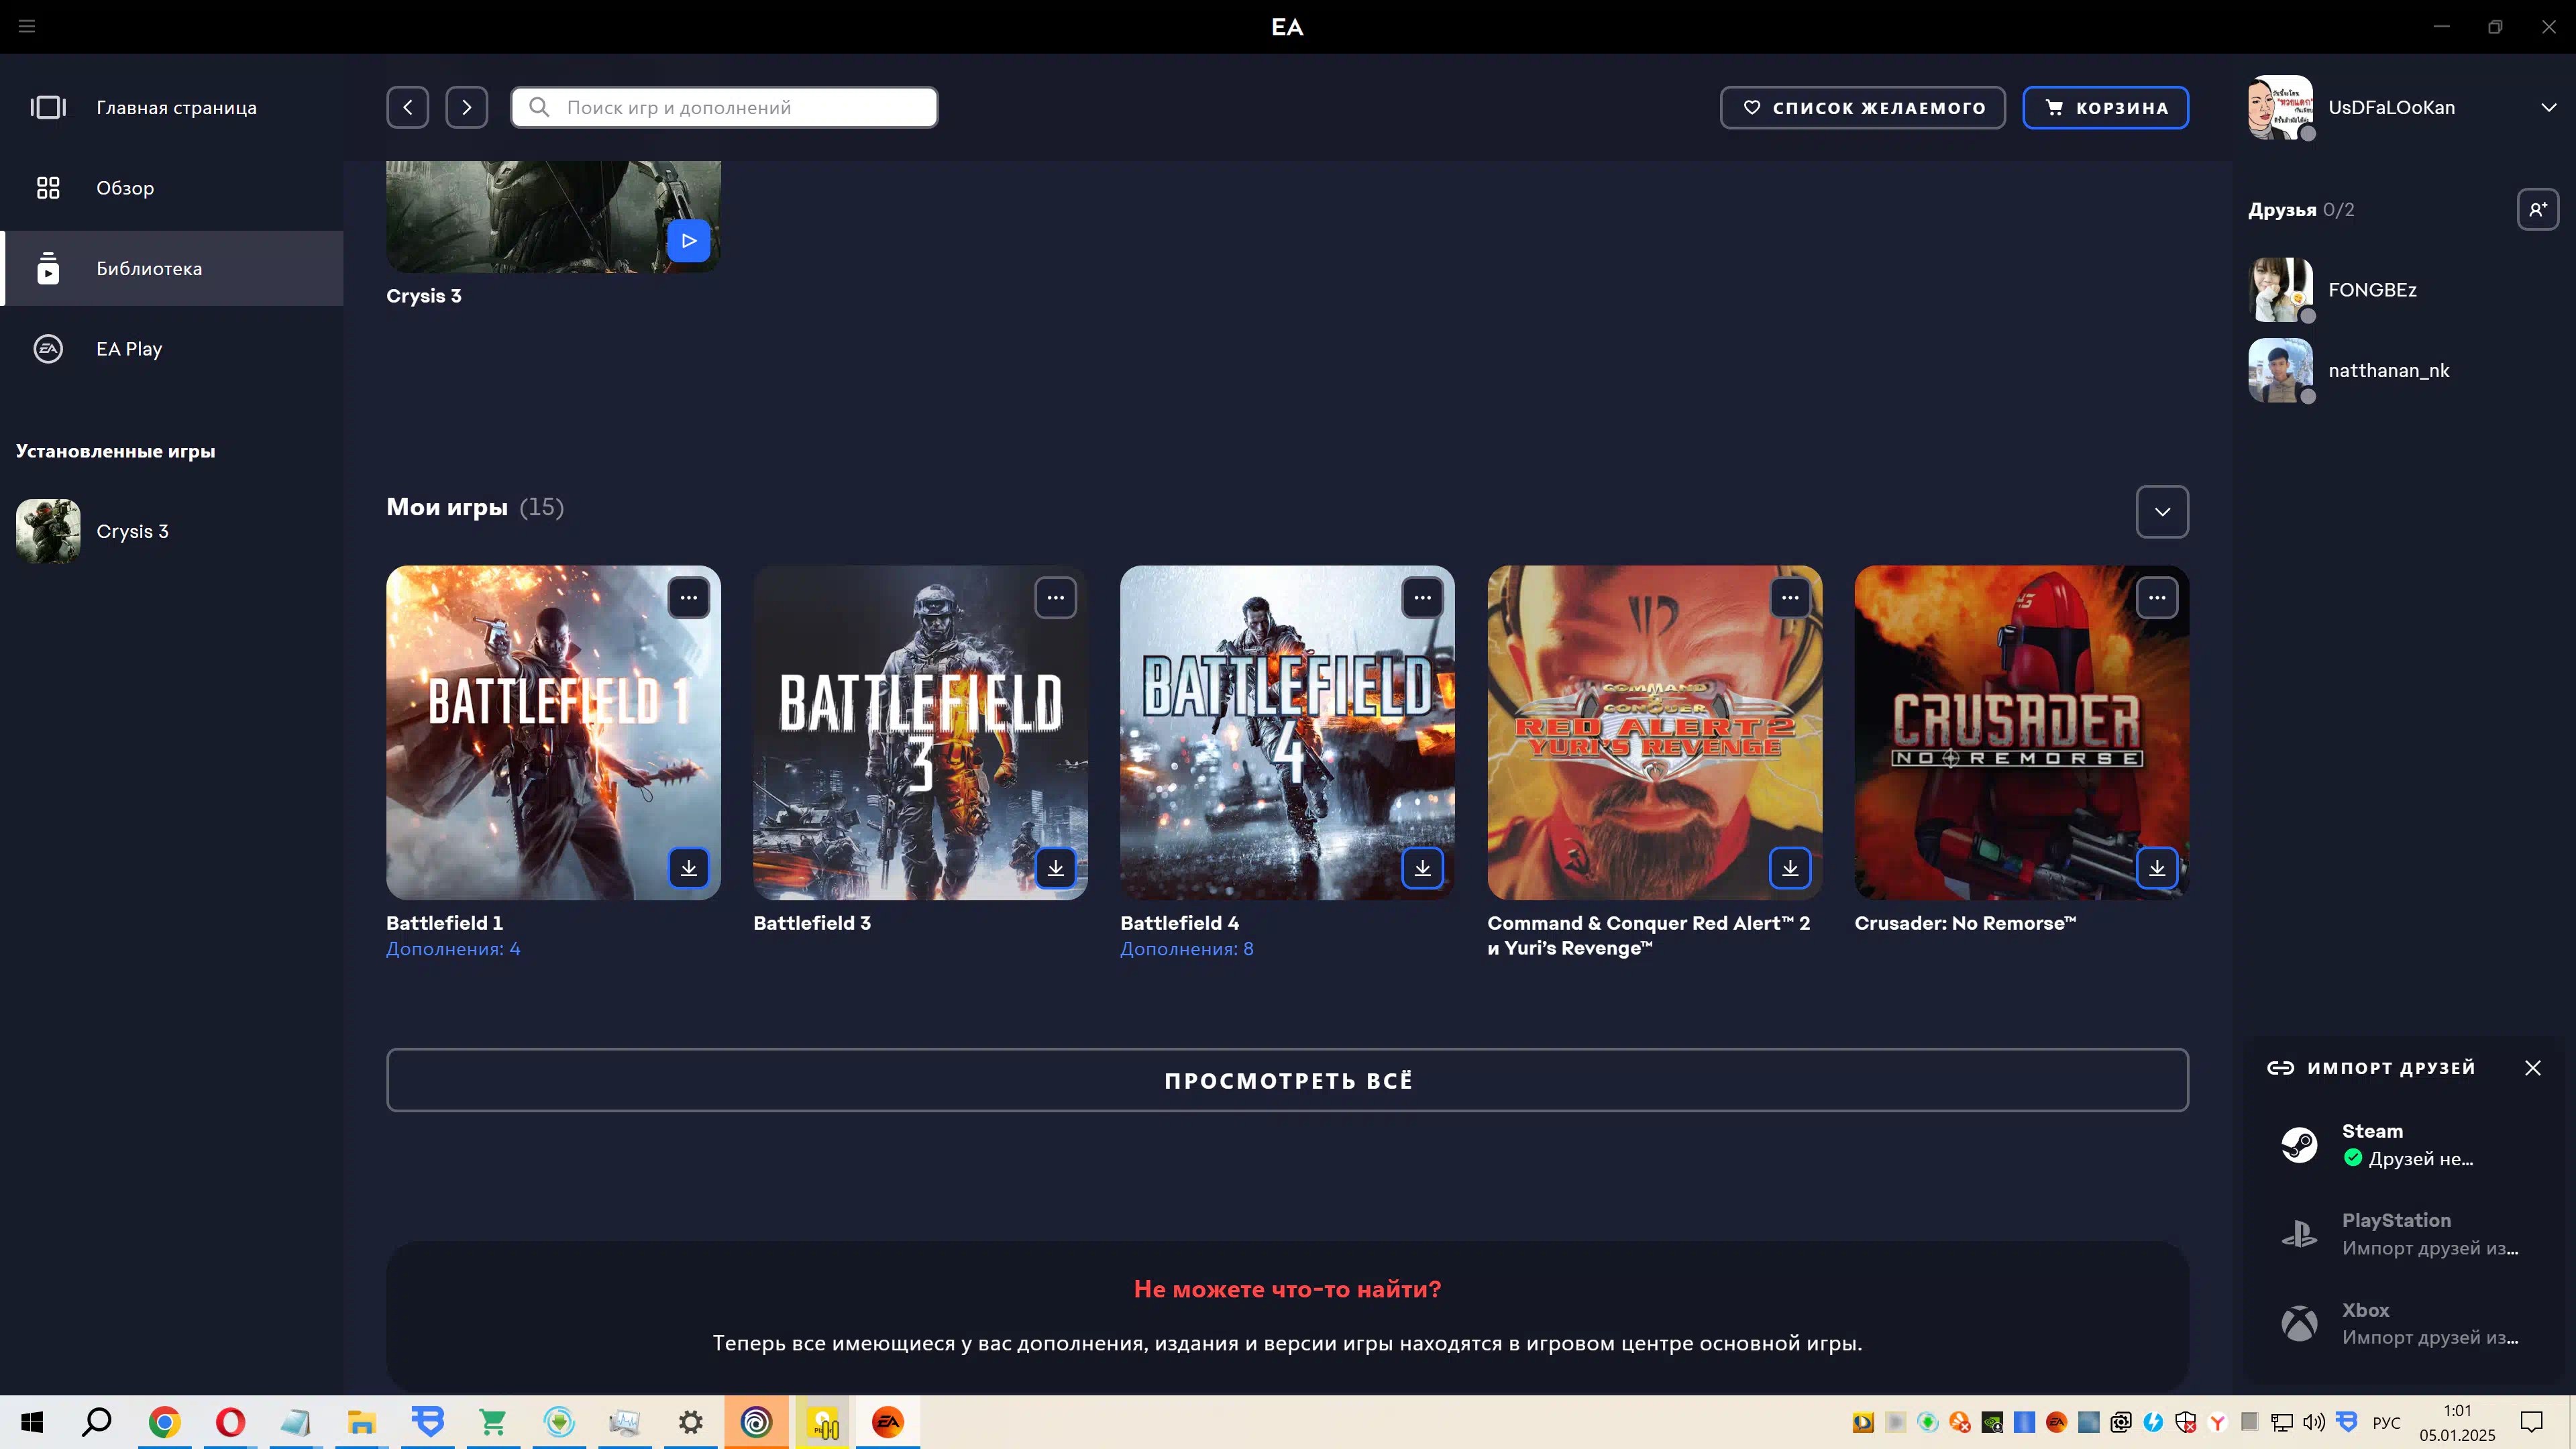This screenshot has height=1449, width=2576.
Task: Navigate forward with right arrow button
Action: (x=466, y=107)
